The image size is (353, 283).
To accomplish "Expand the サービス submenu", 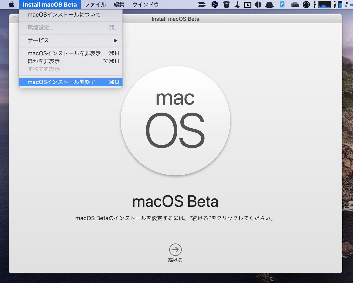I will click(x=71, y=40).
